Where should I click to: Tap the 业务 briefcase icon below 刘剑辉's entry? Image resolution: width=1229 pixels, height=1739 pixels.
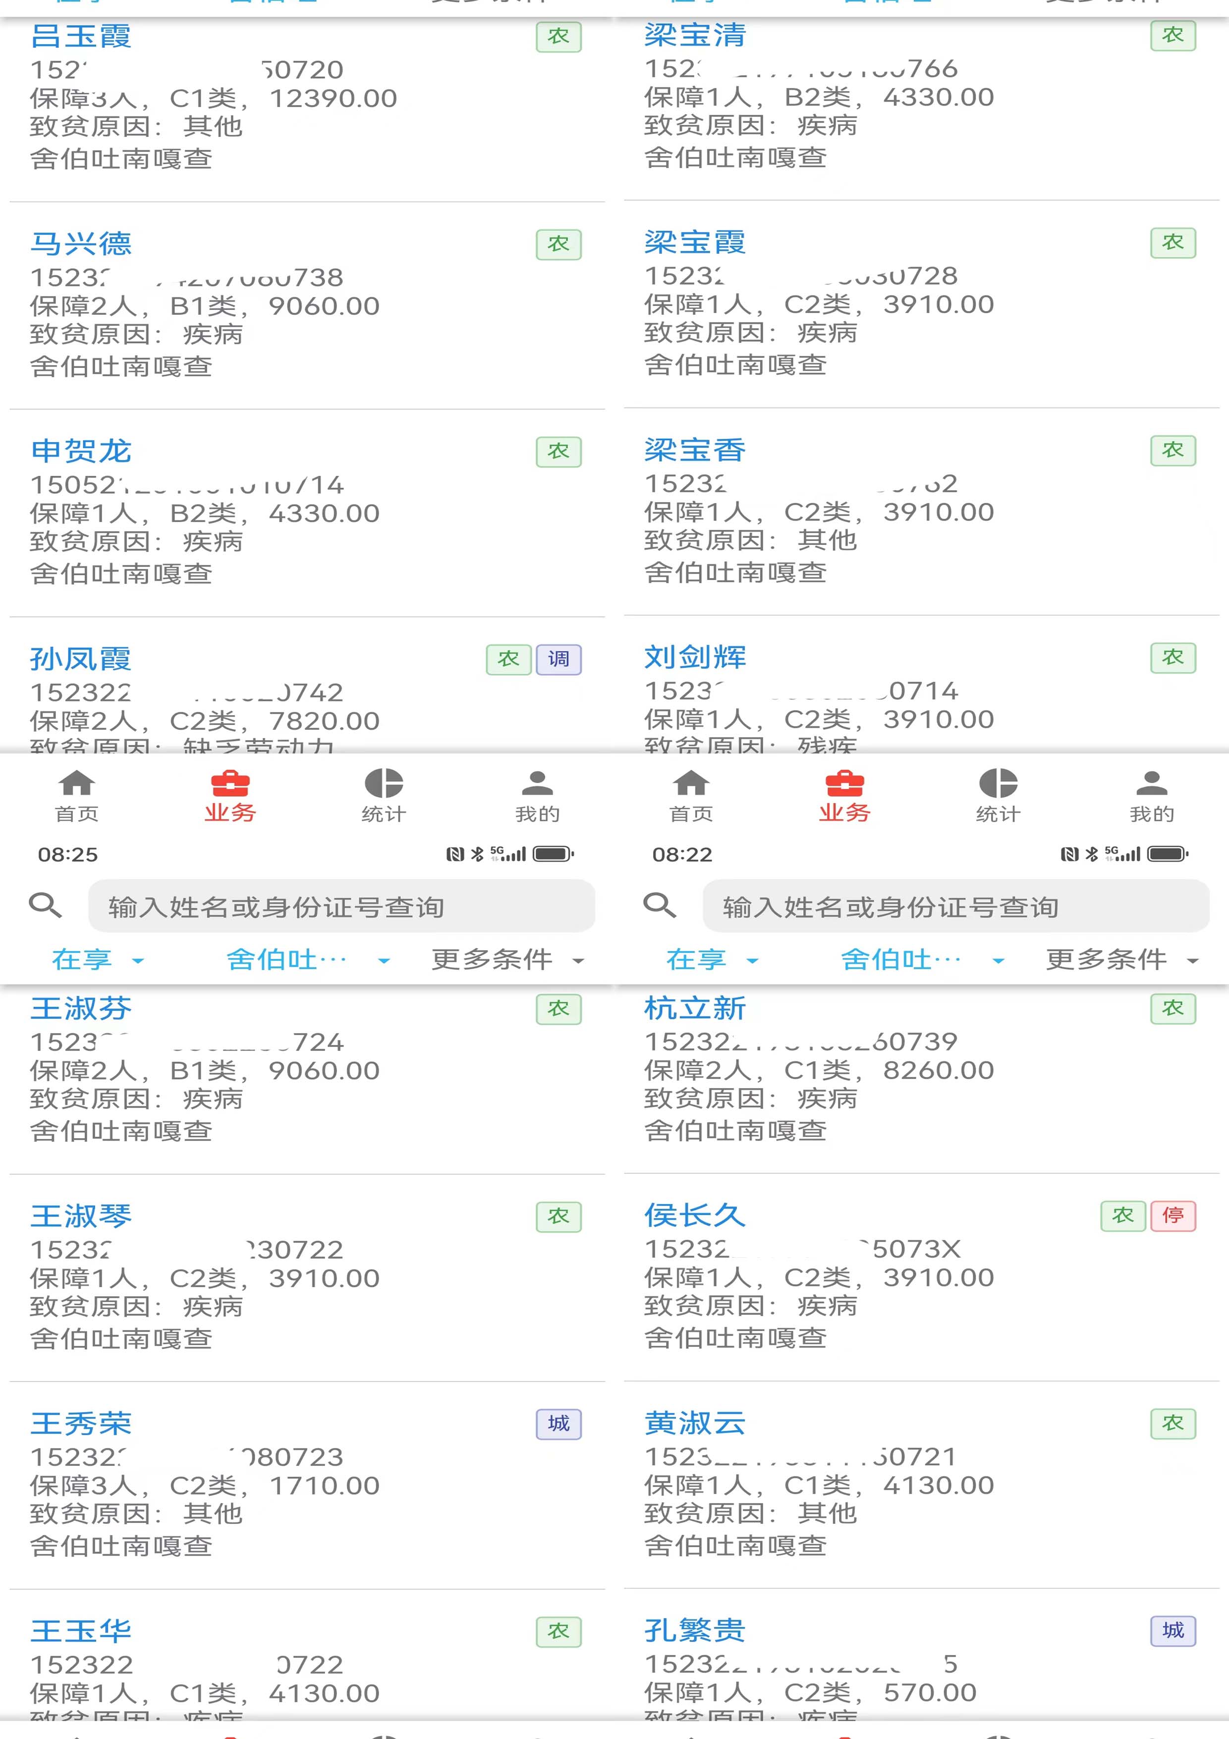(x=845, y=784)
